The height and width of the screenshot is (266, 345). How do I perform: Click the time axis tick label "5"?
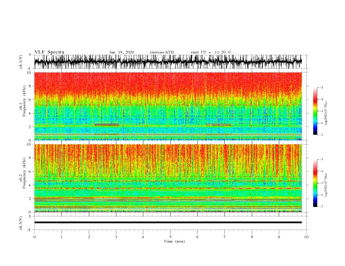pyautogui.click(x=170, y=237)
